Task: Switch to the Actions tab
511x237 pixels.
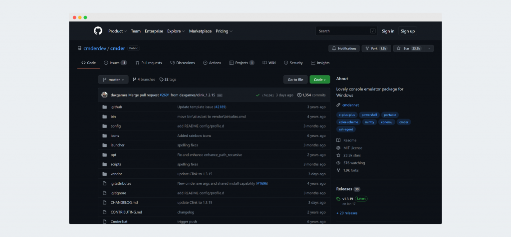Action: (212, 63)
